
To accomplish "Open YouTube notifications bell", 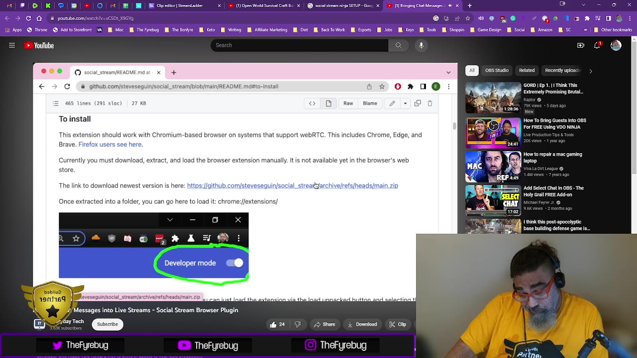I will click(598, 45).
